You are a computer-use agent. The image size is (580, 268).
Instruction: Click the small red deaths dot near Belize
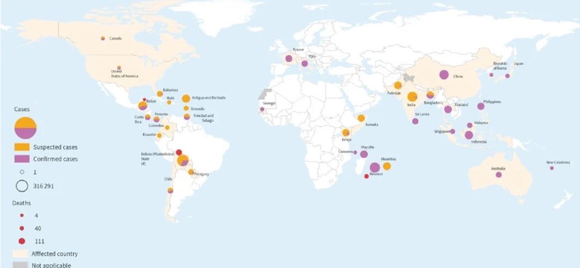pyautogui.click(x=144, y=100)
